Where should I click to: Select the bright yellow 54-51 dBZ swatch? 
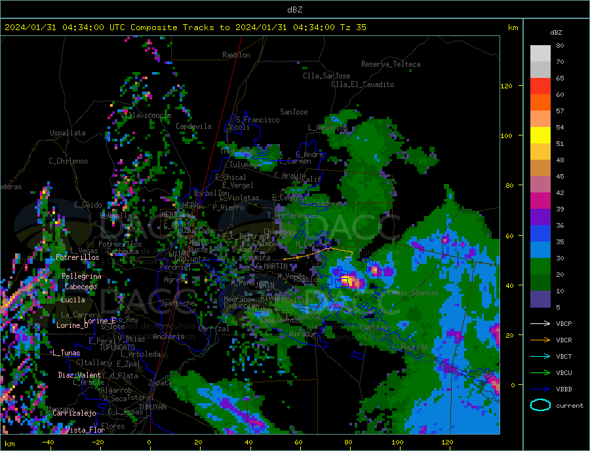coord(540,135)
